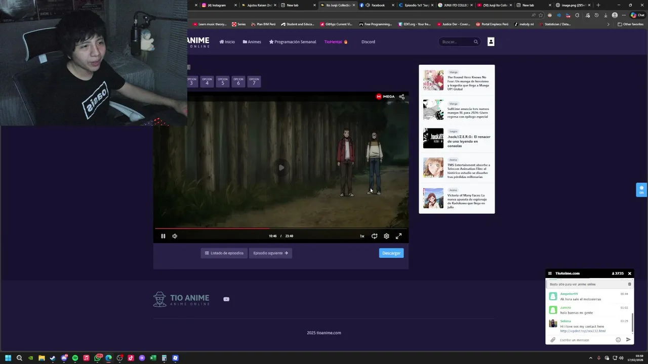The width and height of the screenshot is (648, 364).
Task: Enter fullscreen on video player
Action: pyautogui.click(x=398, y=236)
